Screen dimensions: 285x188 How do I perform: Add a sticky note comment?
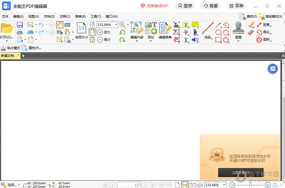[x=195, y=25]
